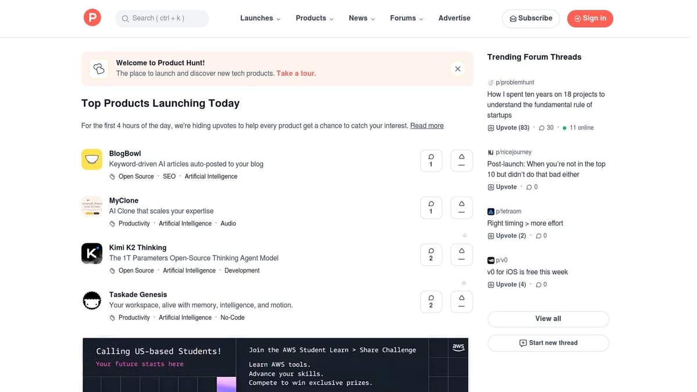
Task: Click the magnifier icon in the search bar
Action: [125, 19]
